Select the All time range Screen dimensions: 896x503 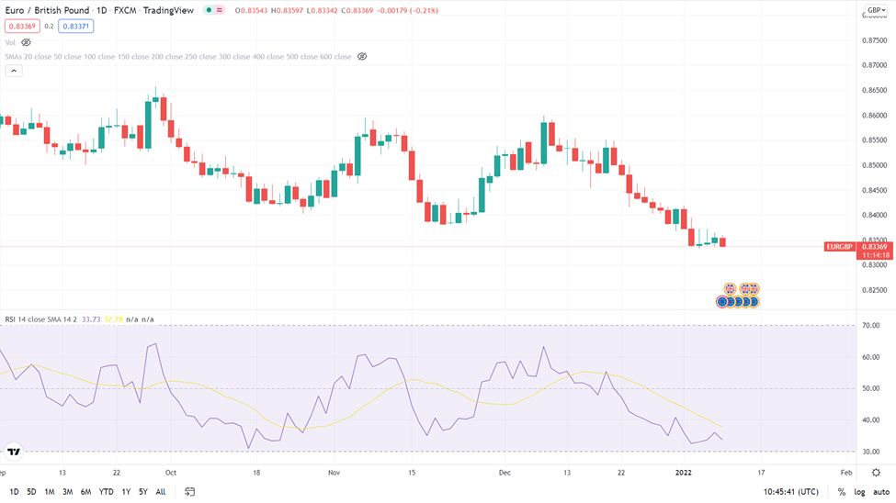161,492
